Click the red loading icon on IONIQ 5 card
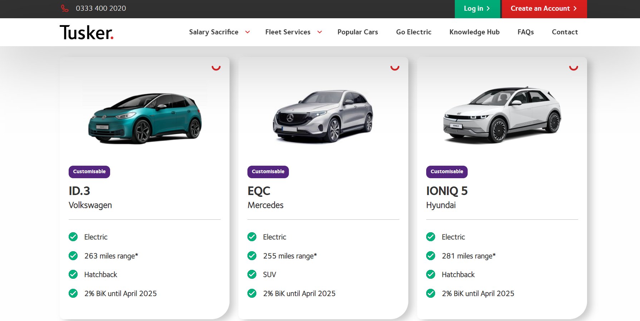 click(x=573, y=67)
